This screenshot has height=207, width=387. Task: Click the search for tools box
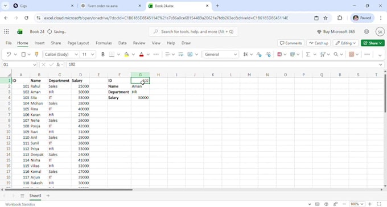193,32
